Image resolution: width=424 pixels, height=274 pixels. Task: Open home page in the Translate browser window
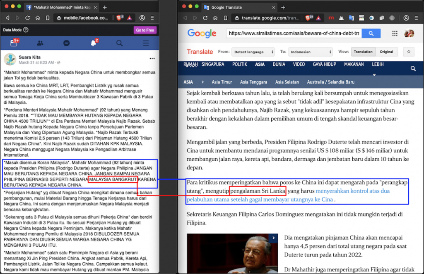coord(215,18)
